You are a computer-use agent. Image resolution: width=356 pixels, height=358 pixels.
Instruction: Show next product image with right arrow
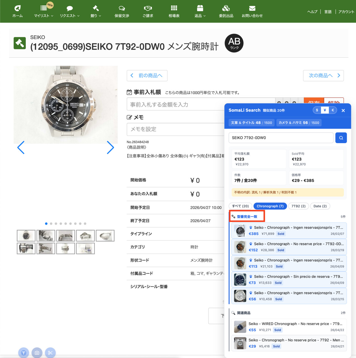110,147
